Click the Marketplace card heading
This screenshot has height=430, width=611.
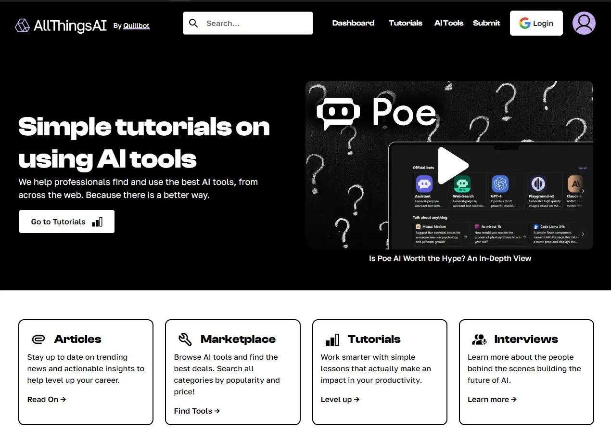238,339
